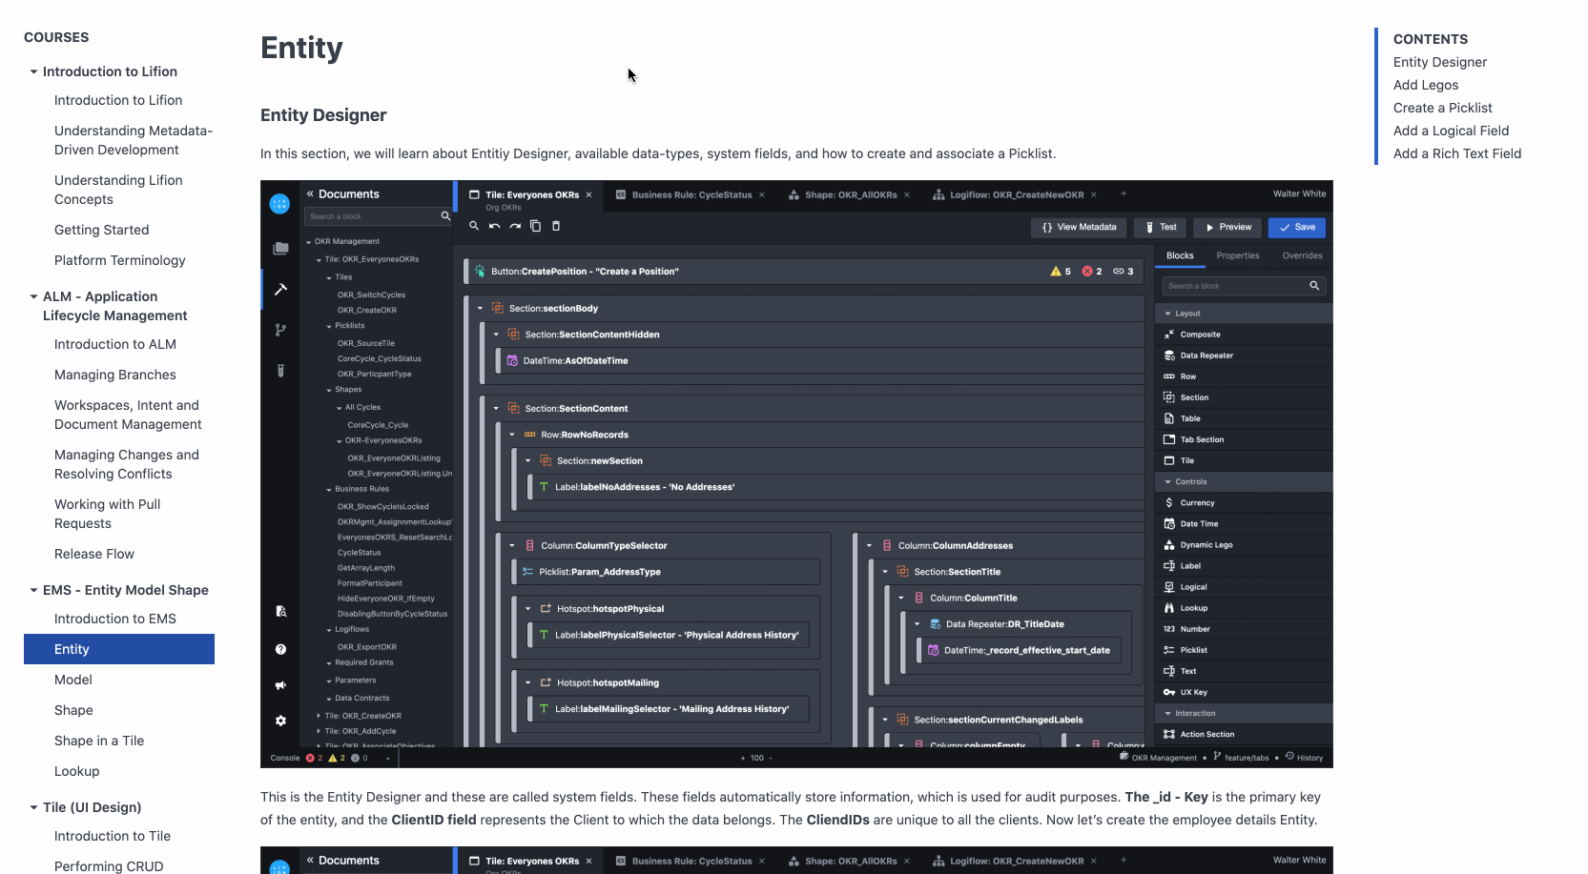Open the Model lesson

coord(73,680)
